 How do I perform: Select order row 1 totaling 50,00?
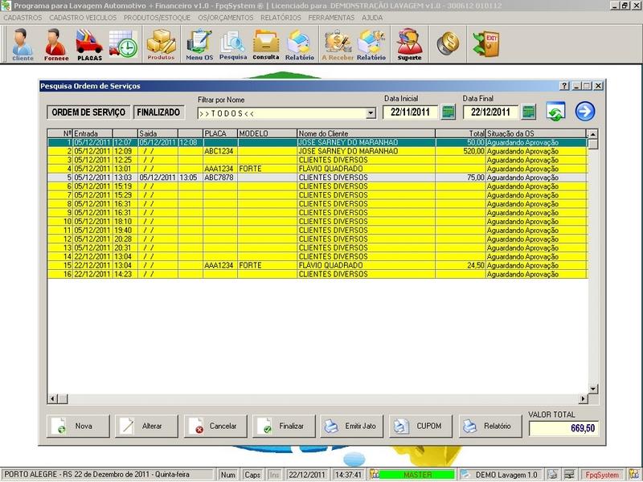(x=317, y=143)
